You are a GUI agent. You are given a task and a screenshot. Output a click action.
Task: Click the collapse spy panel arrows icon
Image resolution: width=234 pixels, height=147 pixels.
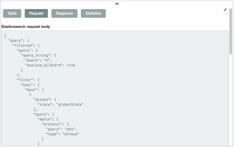coord(225,10)
